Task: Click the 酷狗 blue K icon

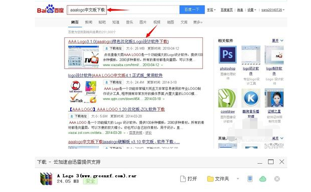Action: (x=251, y=98)
